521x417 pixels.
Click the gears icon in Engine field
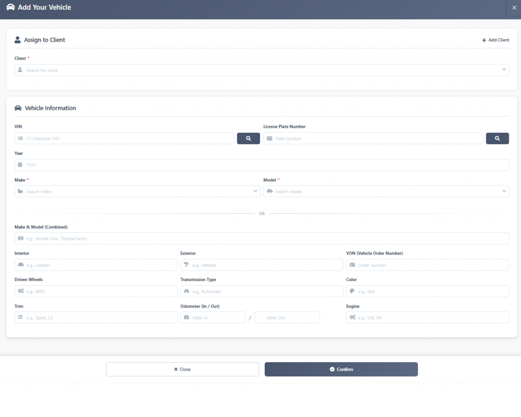pos(352,318)
